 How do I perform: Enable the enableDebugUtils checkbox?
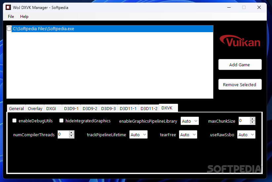(15, 120)
